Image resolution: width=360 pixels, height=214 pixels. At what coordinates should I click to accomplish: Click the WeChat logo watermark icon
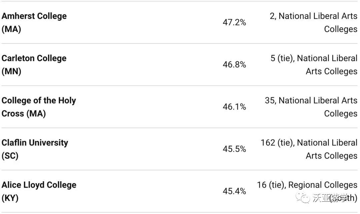tap(303, 198)
